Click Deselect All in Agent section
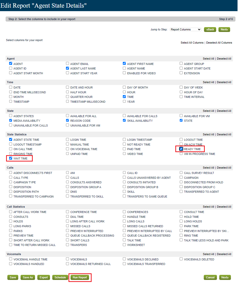Screen dimensions: 238x285 [x=224, y=59]
